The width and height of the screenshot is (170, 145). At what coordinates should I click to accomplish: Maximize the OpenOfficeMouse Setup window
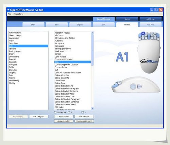click(x=156, y=10)
